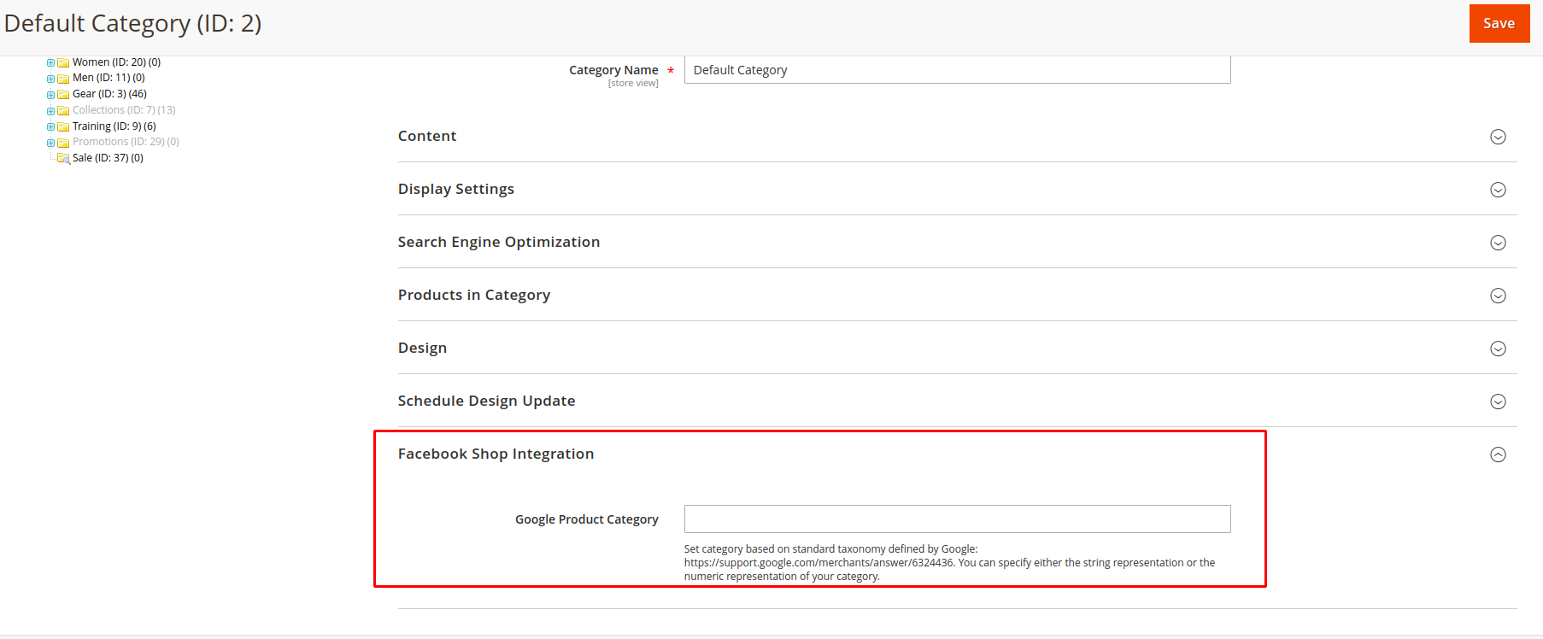Focus the Category Name text field
The width and height of the screenshot is (1543, 639).
click(957, 70)
